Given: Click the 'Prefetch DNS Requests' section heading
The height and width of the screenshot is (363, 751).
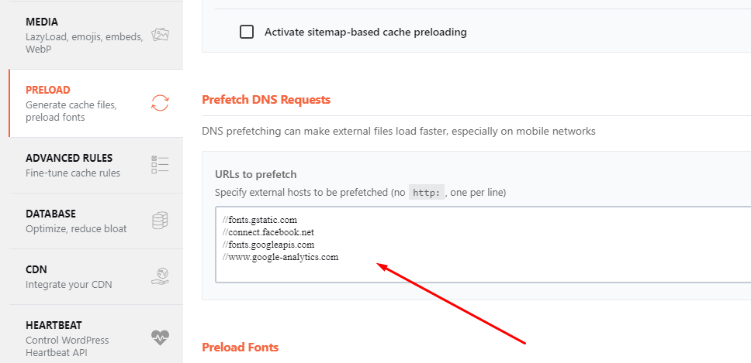Looking at the screenshot, I should coord(266,100).
